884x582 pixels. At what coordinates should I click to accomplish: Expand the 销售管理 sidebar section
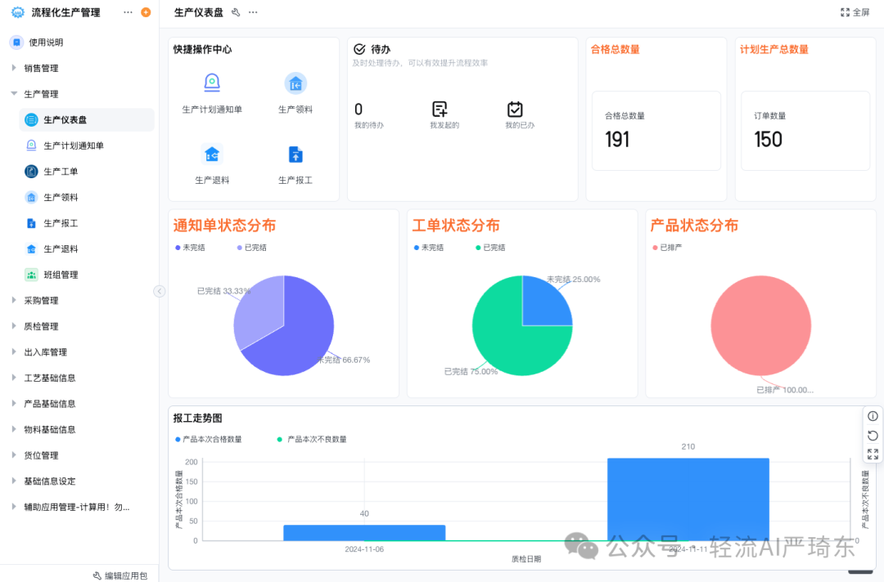point(38,68)
